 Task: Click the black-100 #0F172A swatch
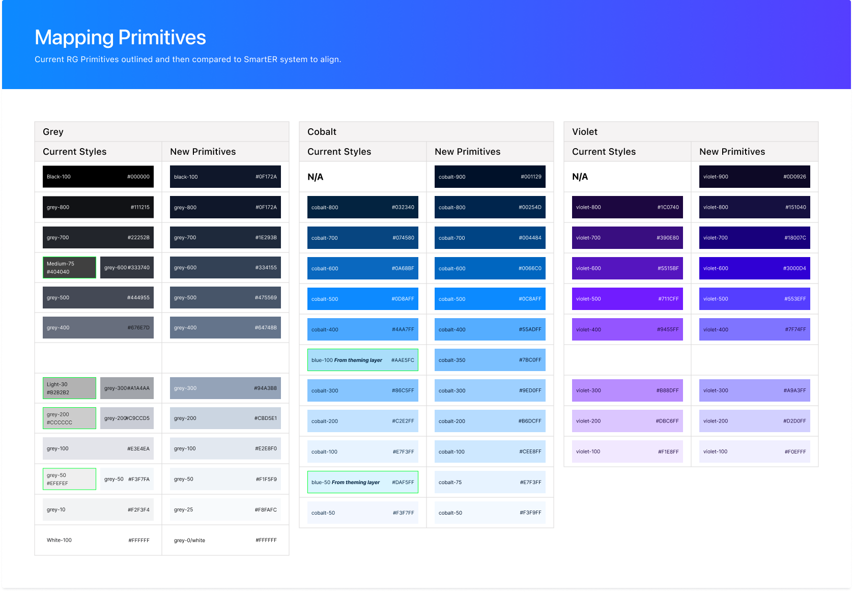click(225, 177)
